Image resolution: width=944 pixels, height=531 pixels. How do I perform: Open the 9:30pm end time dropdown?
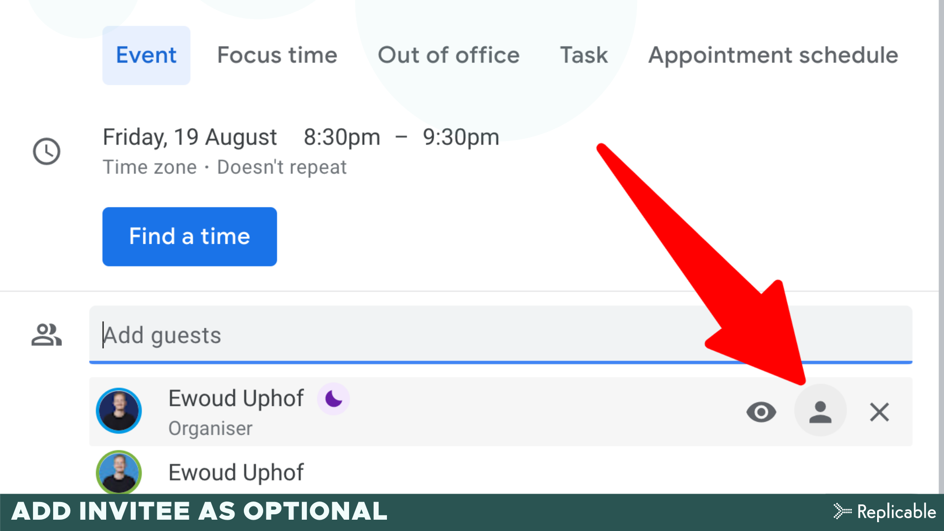[x=461, y=137]
